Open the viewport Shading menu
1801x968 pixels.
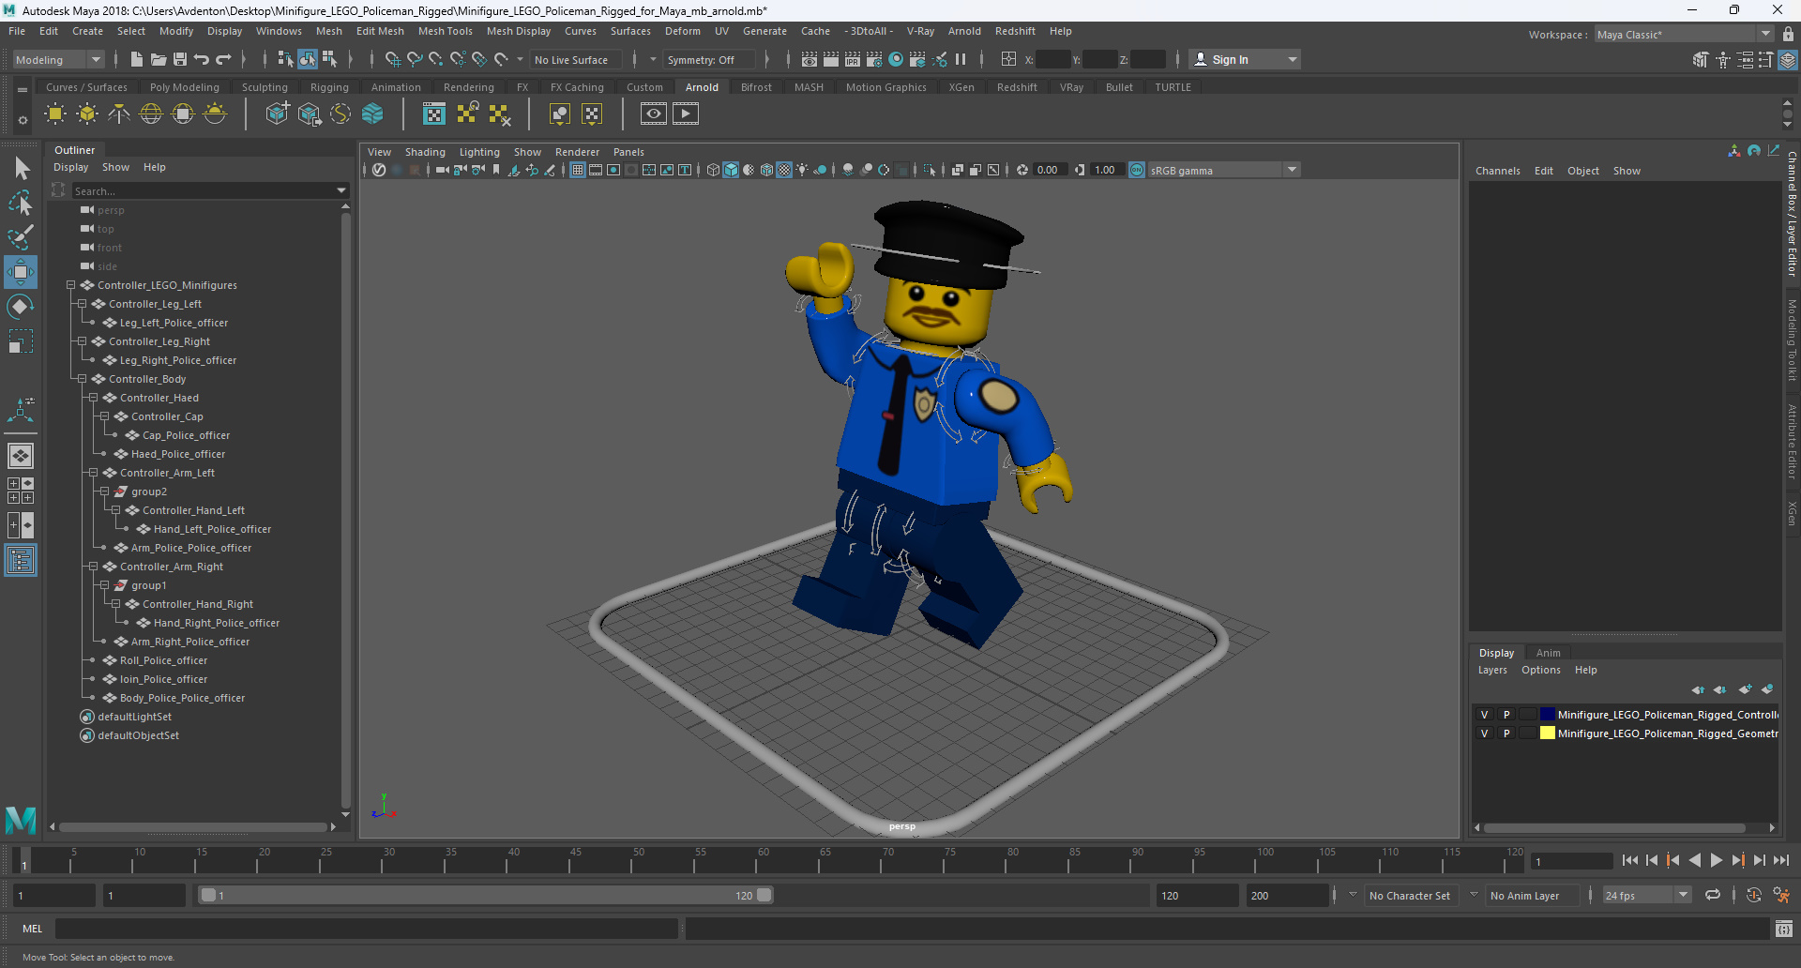(425, 152)
